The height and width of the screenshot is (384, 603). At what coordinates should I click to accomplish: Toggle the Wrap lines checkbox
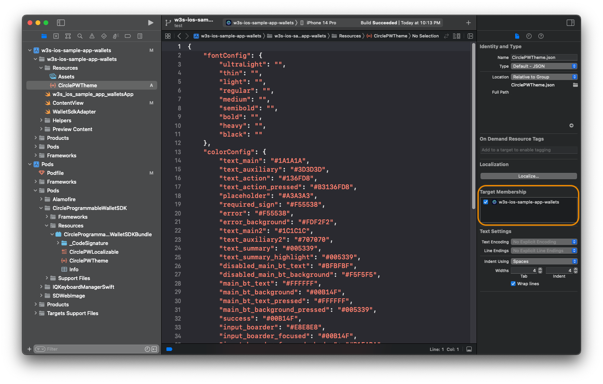[x=513, y=284]
